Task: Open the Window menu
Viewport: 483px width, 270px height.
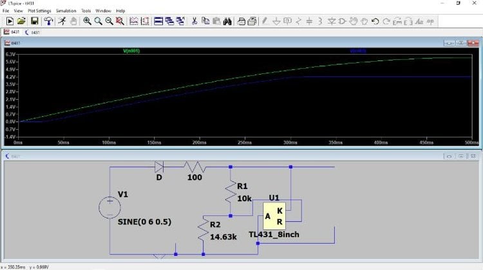Action: tap(103, 11)
